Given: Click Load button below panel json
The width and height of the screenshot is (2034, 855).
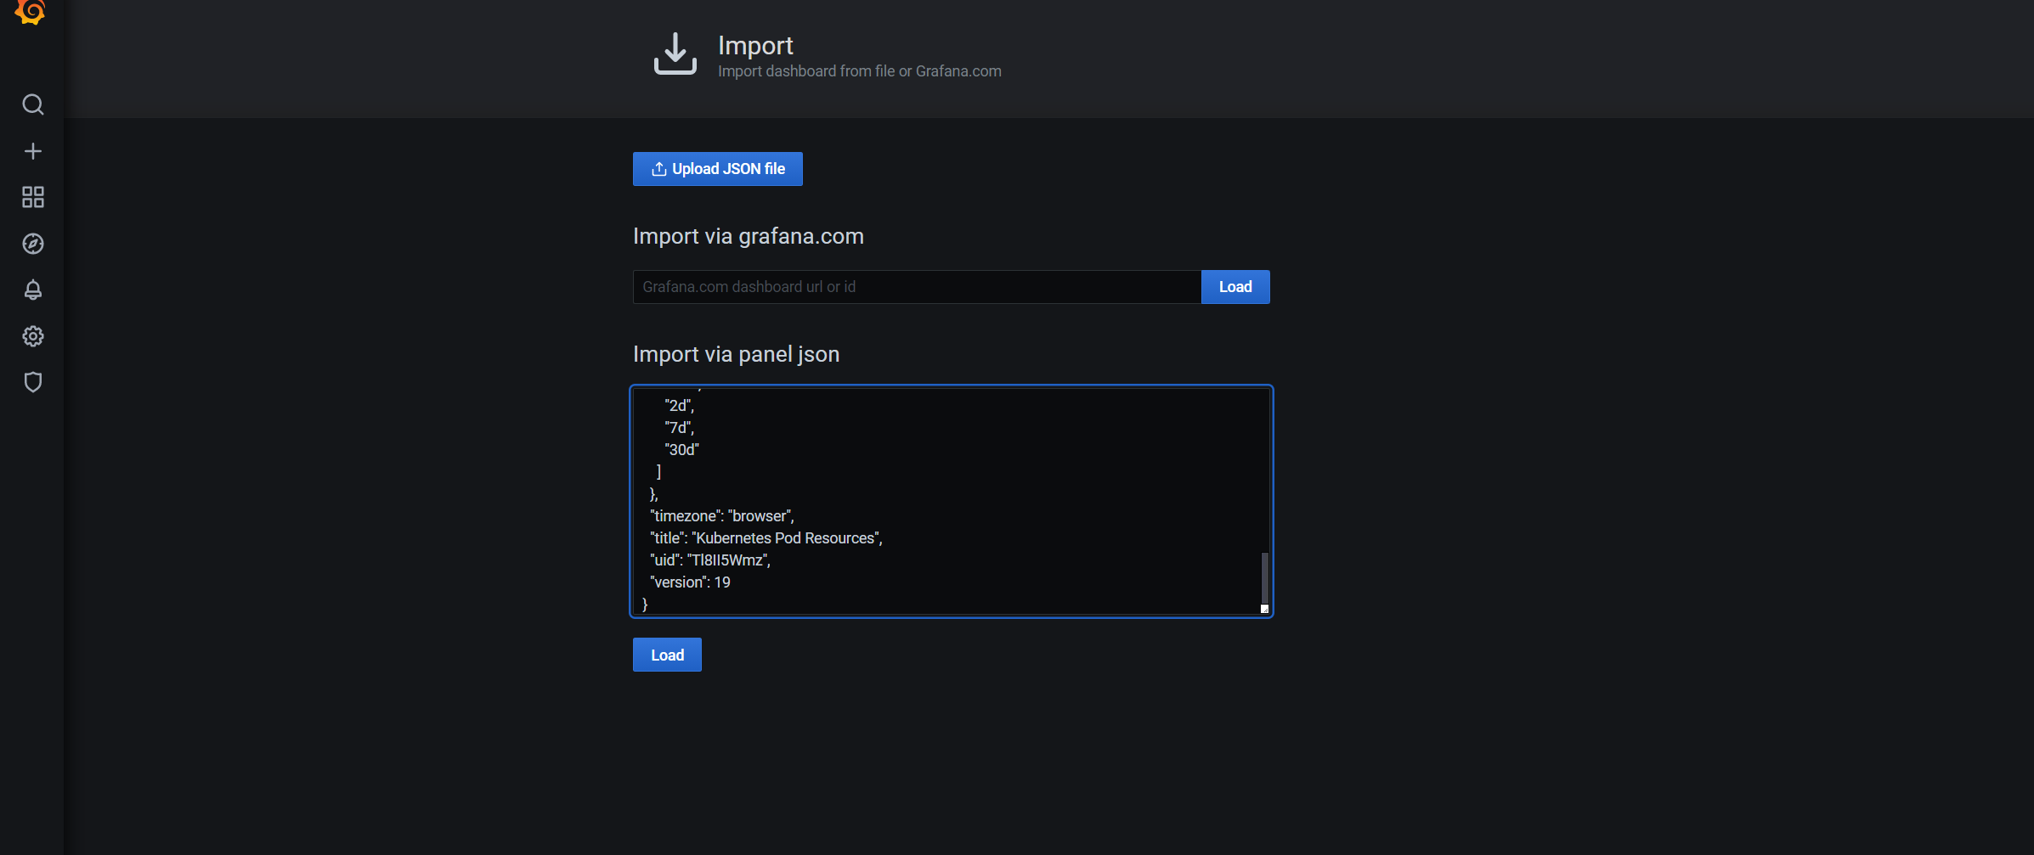Looking at the screenshot, I should [x=667, y=655].
